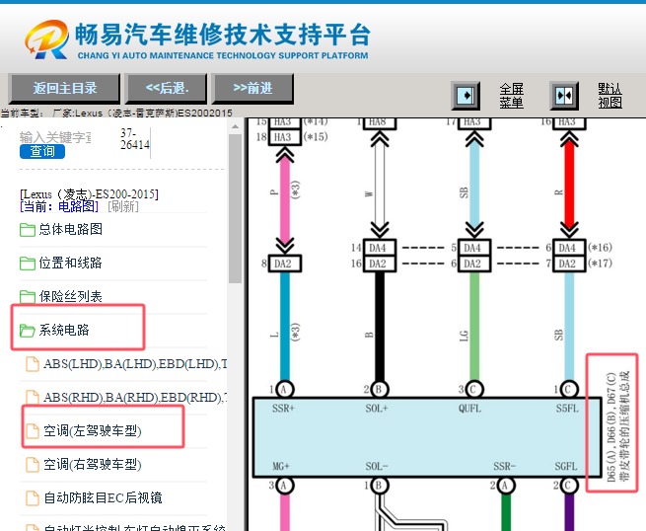Click the 空调(右驾驶车型) document icon
This screenshot has width=646, height=531.
point(33,465)
